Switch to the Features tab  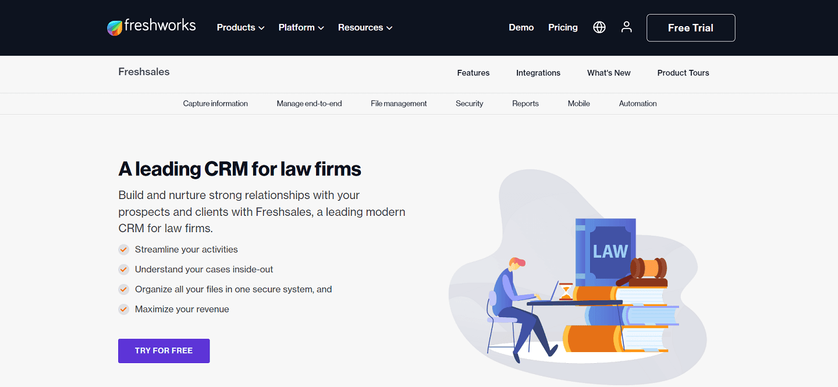point(473,73)
